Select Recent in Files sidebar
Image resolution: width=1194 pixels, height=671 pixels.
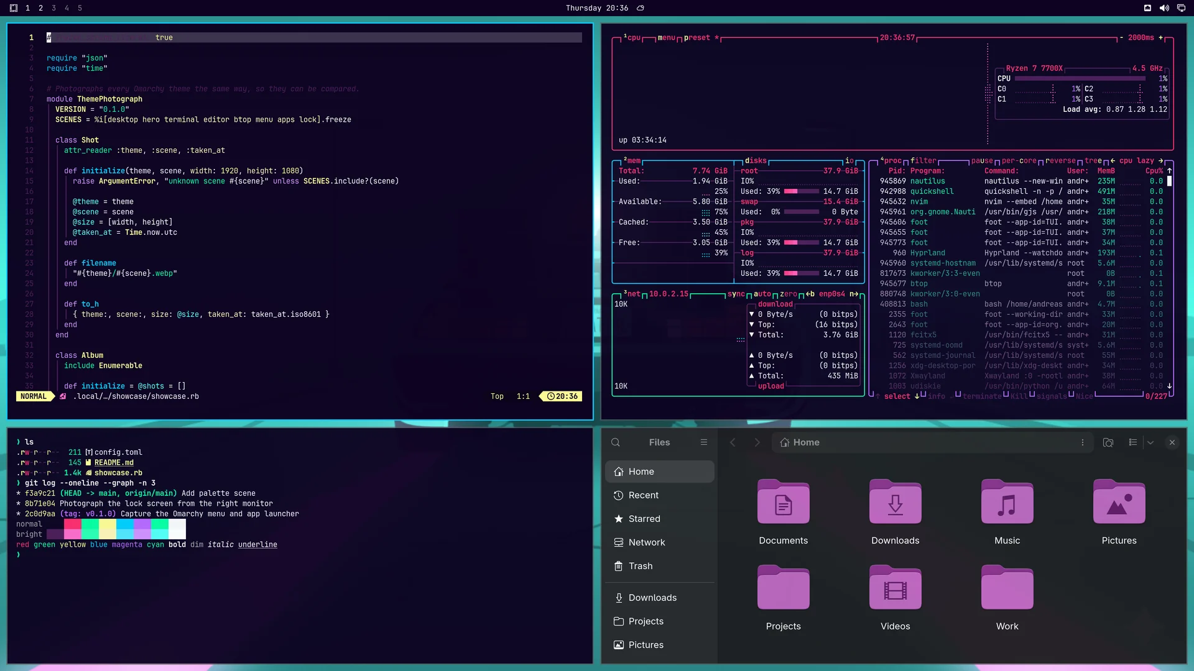659,495
